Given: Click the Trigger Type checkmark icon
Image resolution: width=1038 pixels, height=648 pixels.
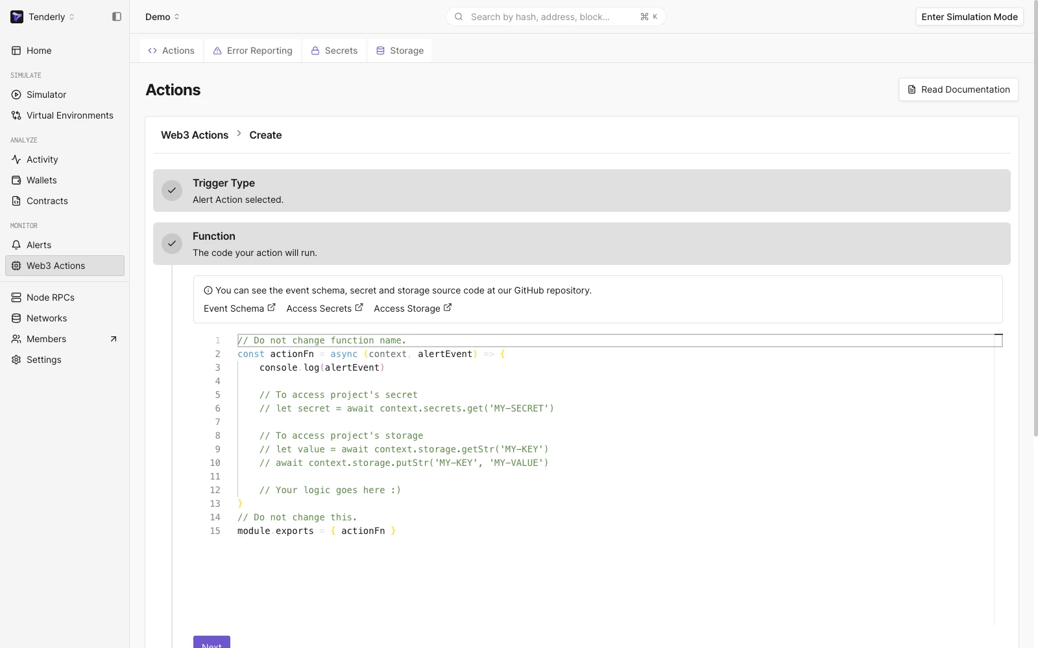Looking at the screenshot, I should 172,191.
